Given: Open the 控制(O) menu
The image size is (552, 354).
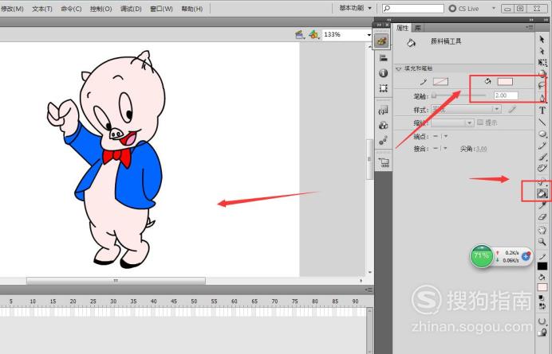Looking at the screenshot, I should 101,9.
